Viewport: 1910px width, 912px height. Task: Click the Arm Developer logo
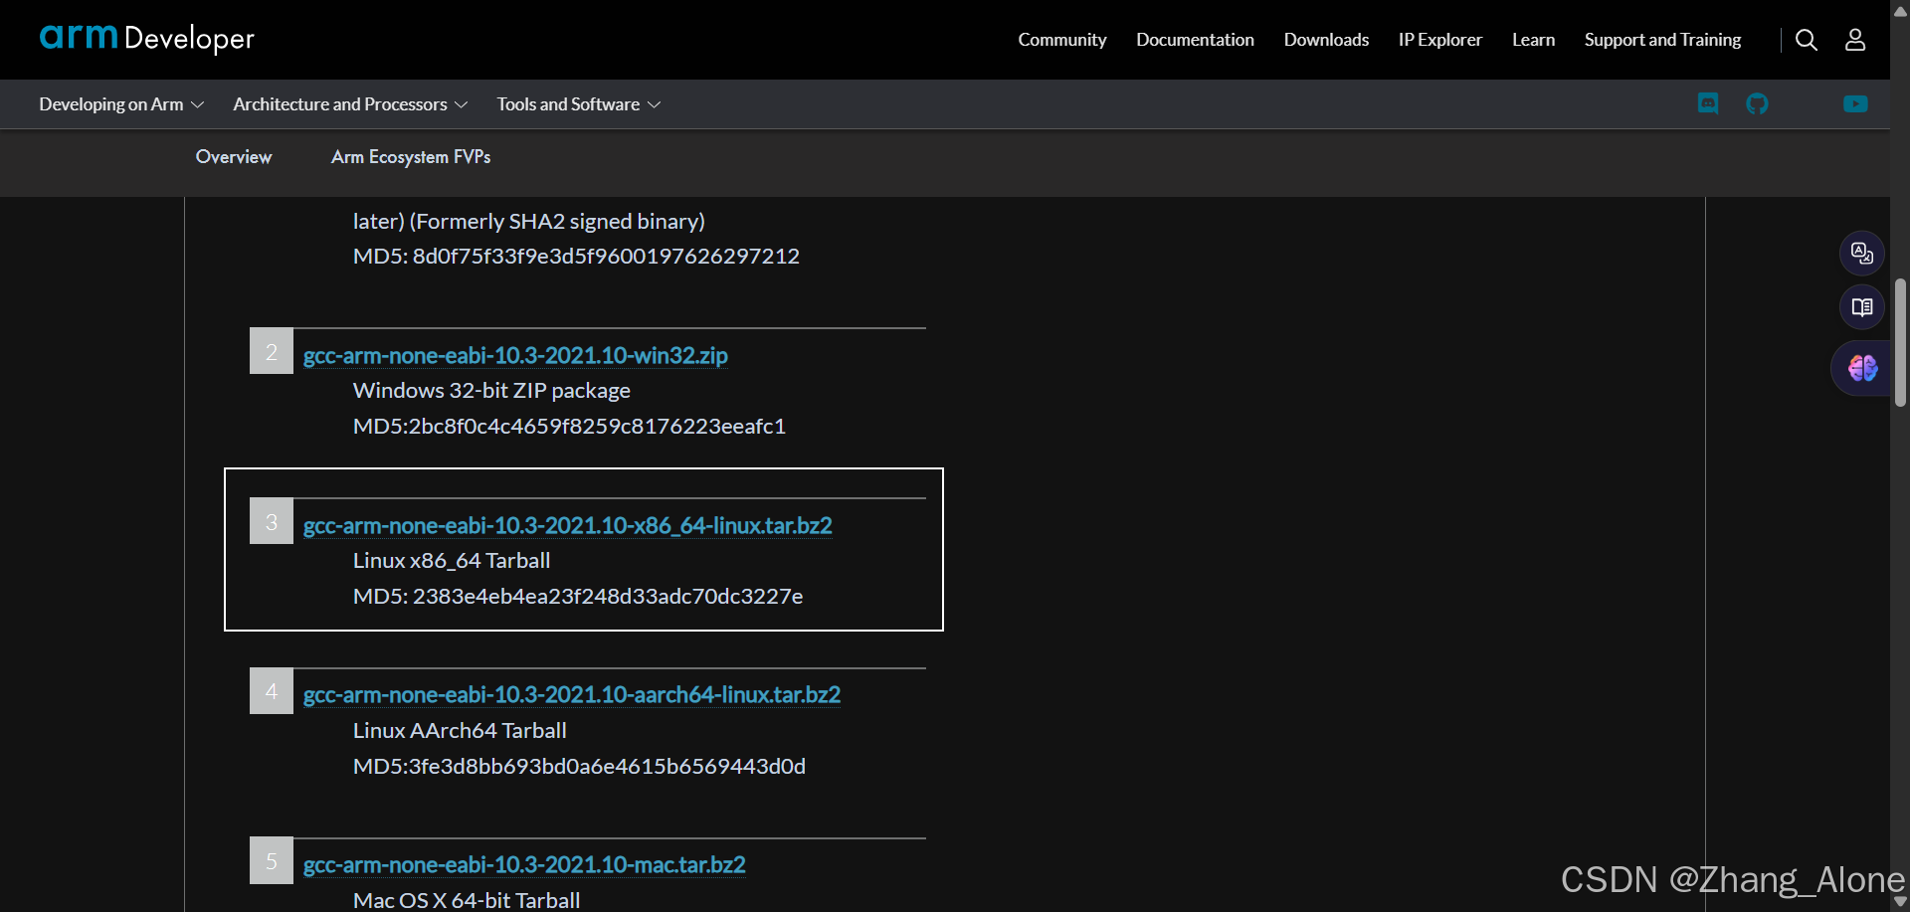point(146,38)
